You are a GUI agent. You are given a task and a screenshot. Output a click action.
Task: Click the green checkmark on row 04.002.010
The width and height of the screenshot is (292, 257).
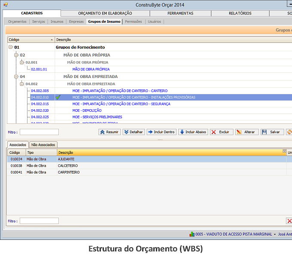[58, 97]
